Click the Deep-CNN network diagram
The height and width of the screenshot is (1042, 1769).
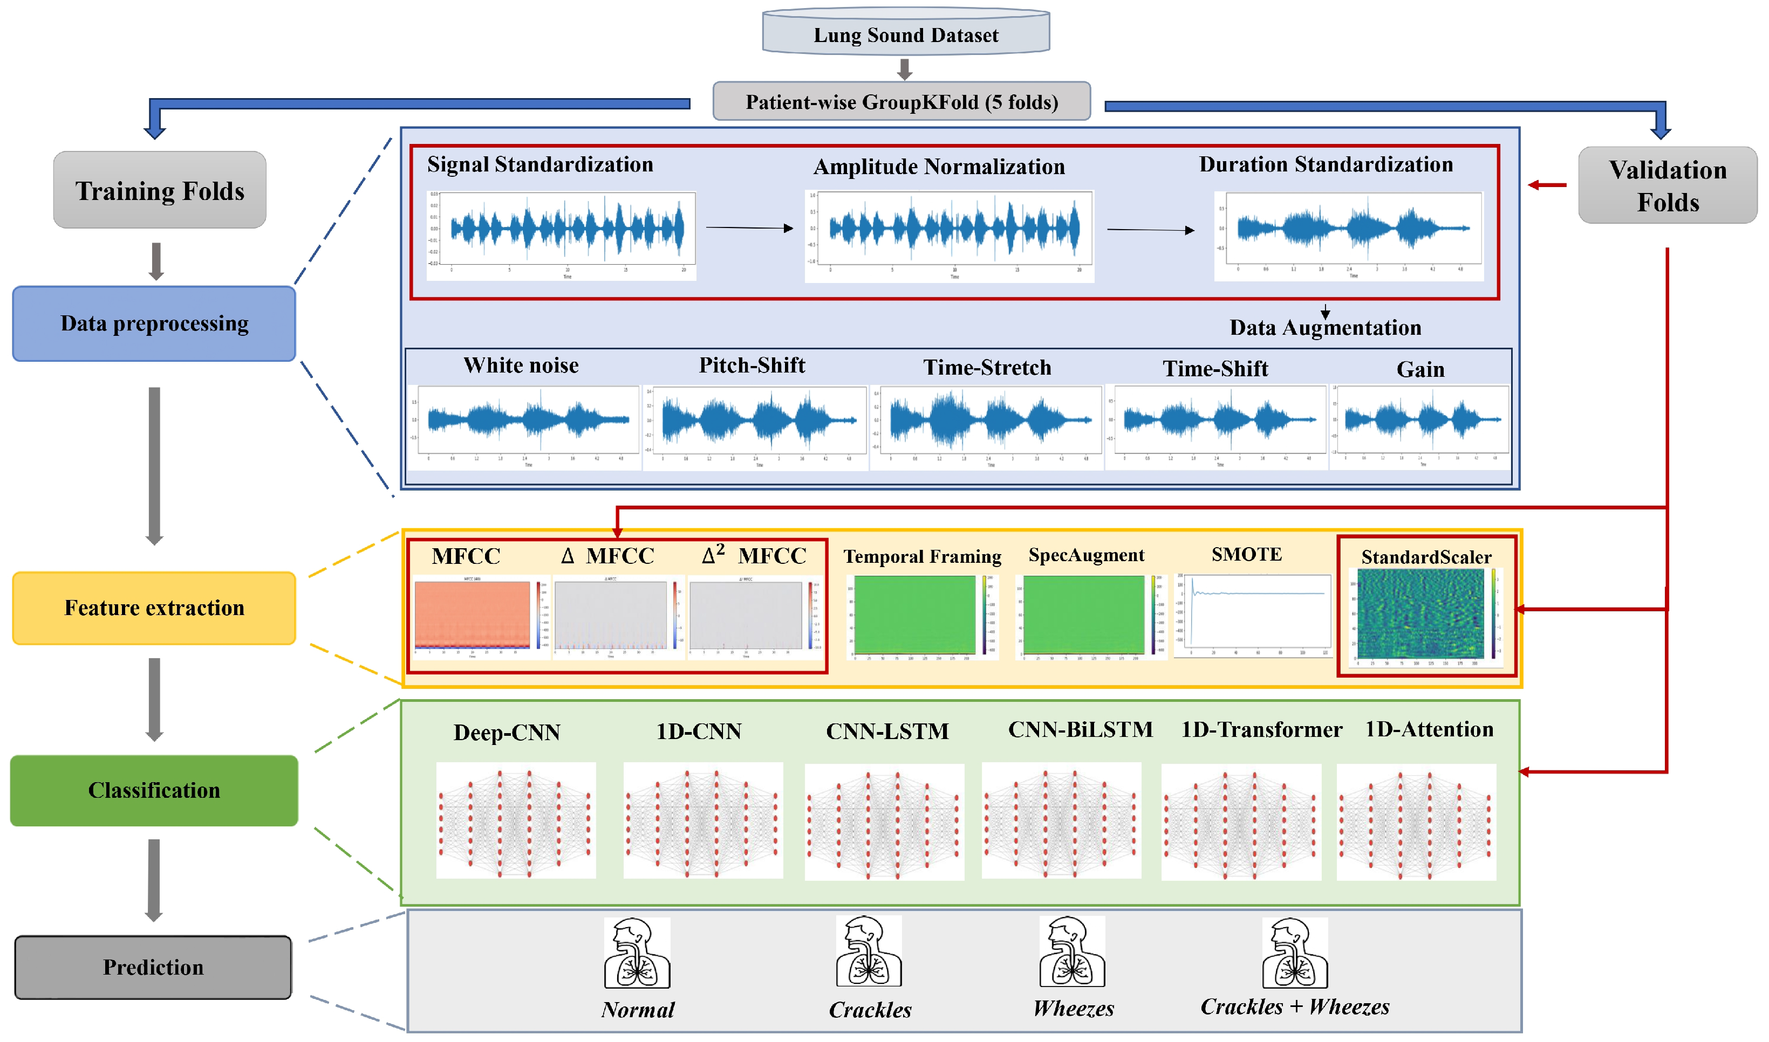(x=516, y=821)
